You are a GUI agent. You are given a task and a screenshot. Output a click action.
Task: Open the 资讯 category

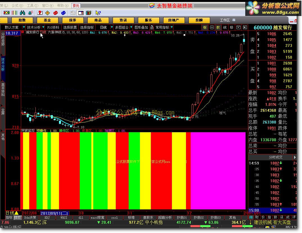click(x=123, y=20)
